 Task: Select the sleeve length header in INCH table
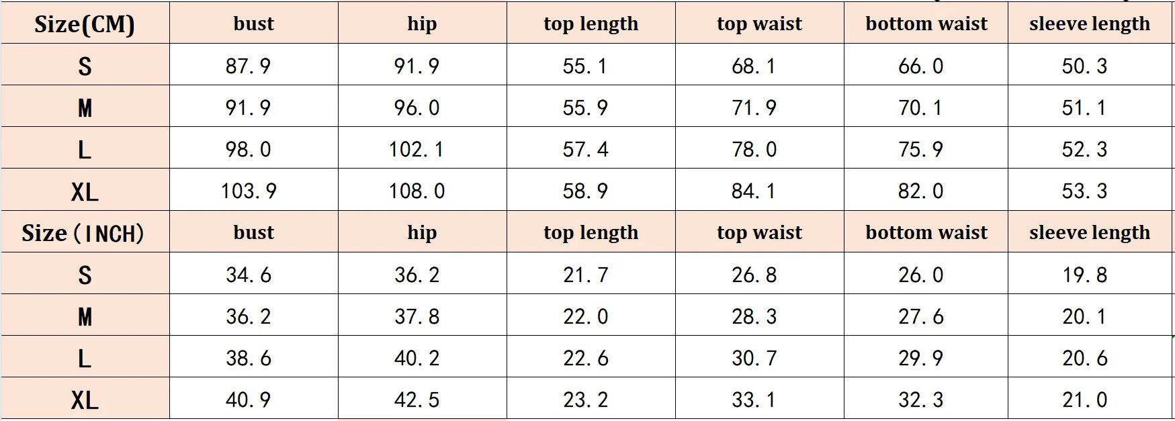click(x=1090, y=232)
